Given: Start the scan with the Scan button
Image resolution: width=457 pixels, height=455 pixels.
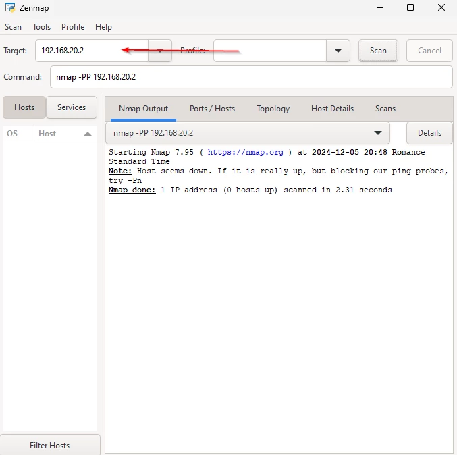Looking at the screenshot, I should pyautogui.click(x=378, y=51).
